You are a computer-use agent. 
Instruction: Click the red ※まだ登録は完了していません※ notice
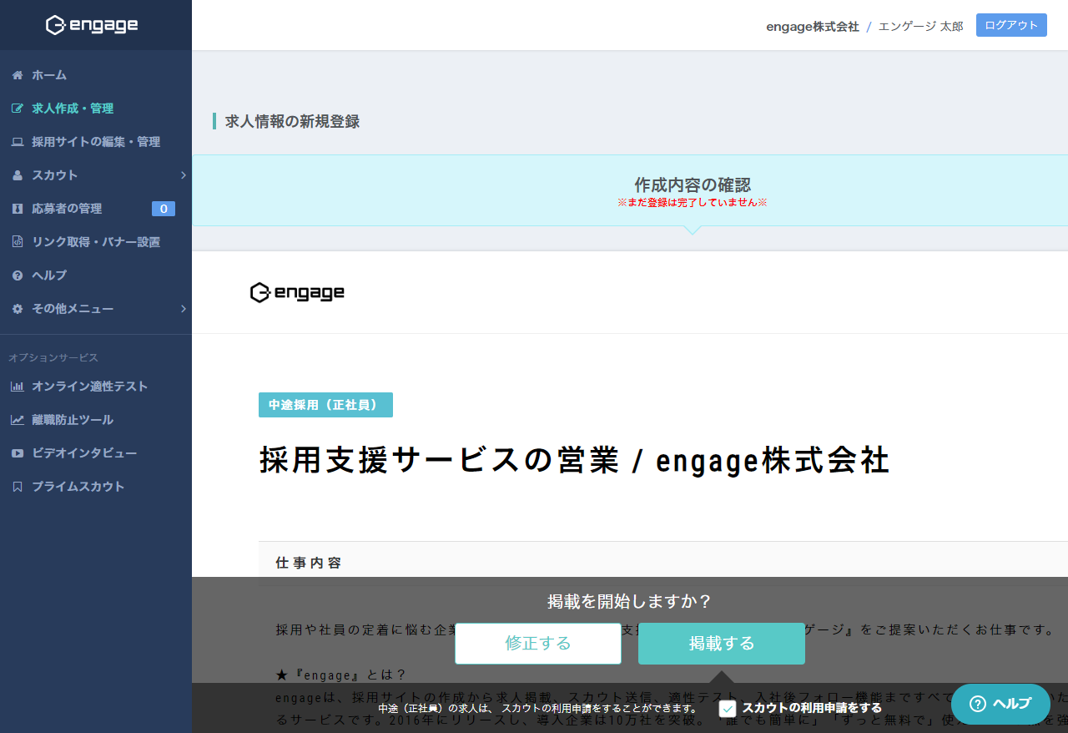click(x=692, y=202)
